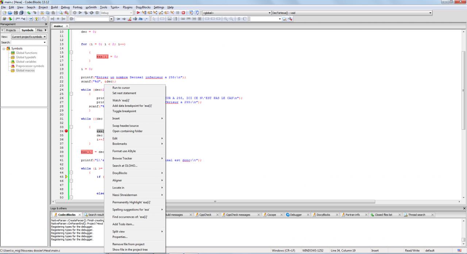Select the Files tab in Management panel
The image size is (467, 254).
pyautogui.click(x=39, y=30)
